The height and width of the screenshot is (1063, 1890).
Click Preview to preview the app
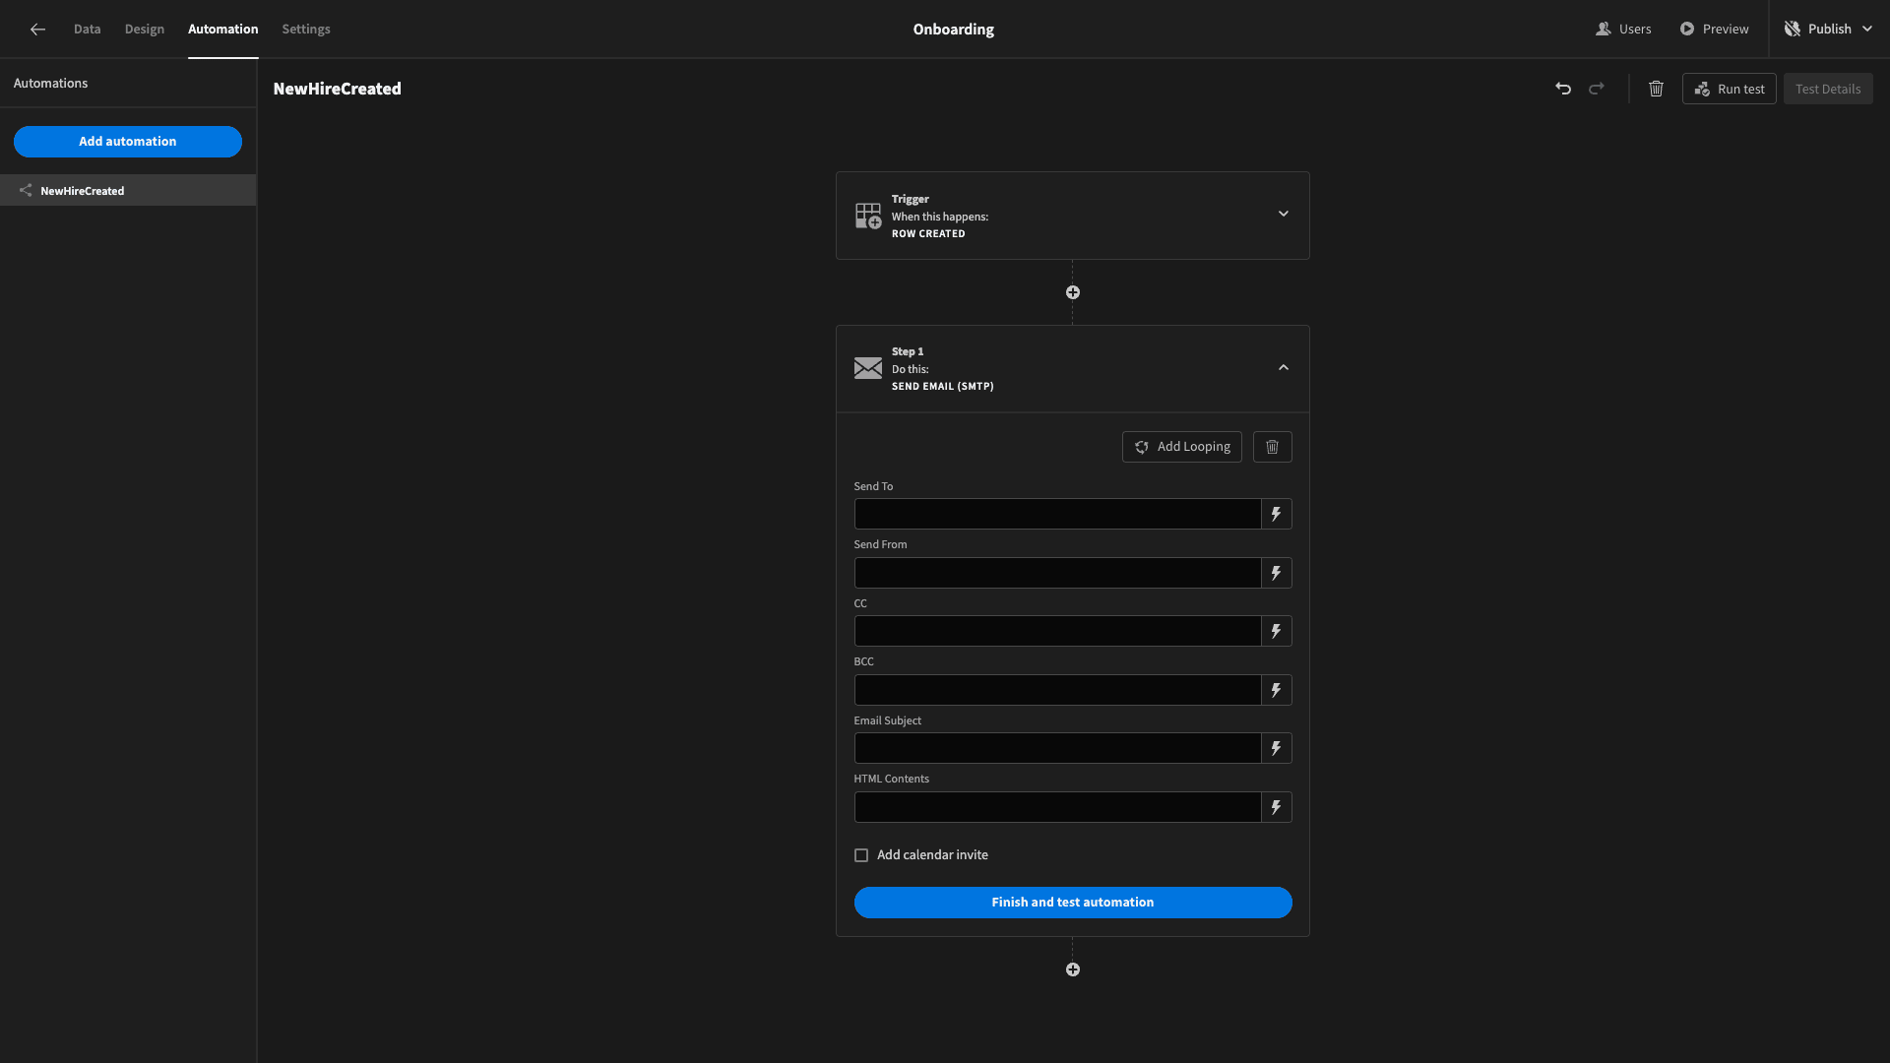point(1714,30)
